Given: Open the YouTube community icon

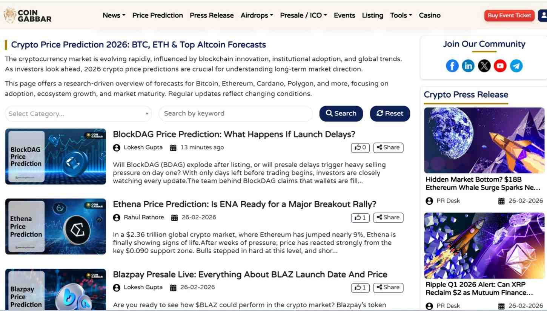Looking at the screenshot, I should point(500,66).
